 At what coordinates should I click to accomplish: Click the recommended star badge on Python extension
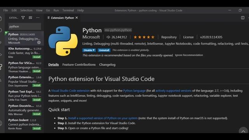[6, 33]
